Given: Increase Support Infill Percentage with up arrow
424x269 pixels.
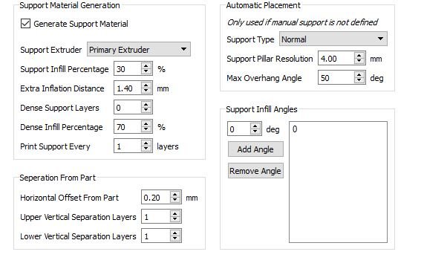Looking at the screenshot, I should coord(146,66).
